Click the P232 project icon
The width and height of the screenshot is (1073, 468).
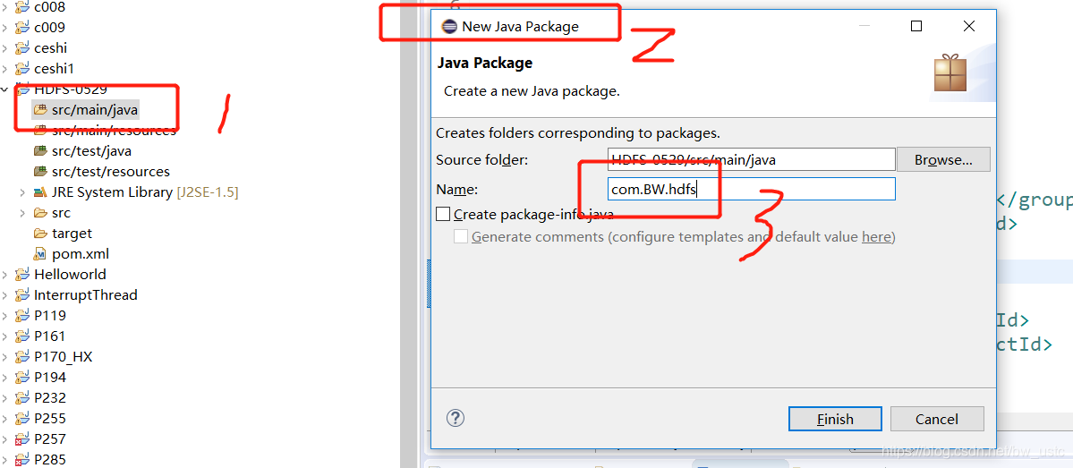(x=22, y=397)
